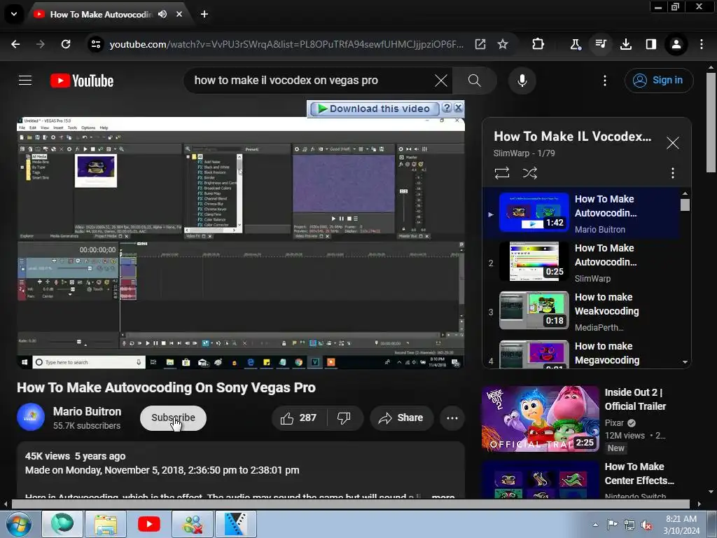Screen dimensions: 717x538
Task: View site information icon in address bar
Action: tap(95, 44)
